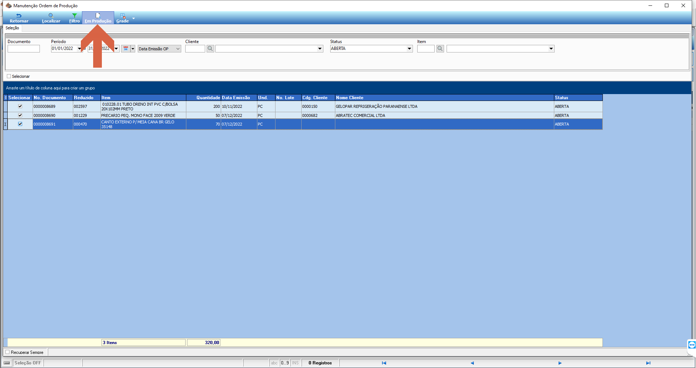
Task: Click the 0 Registros status entry
Action: [320, 363]
